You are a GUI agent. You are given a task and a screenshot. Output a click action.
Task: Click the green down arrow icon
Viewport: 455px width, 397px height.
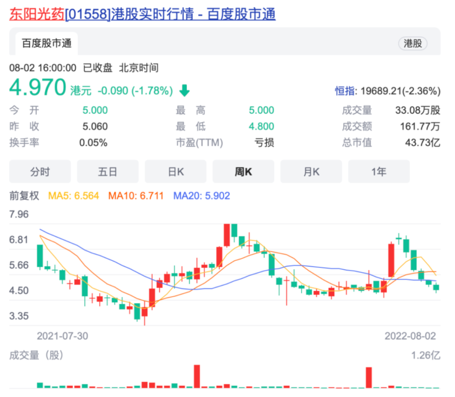(x=185, y=90)
